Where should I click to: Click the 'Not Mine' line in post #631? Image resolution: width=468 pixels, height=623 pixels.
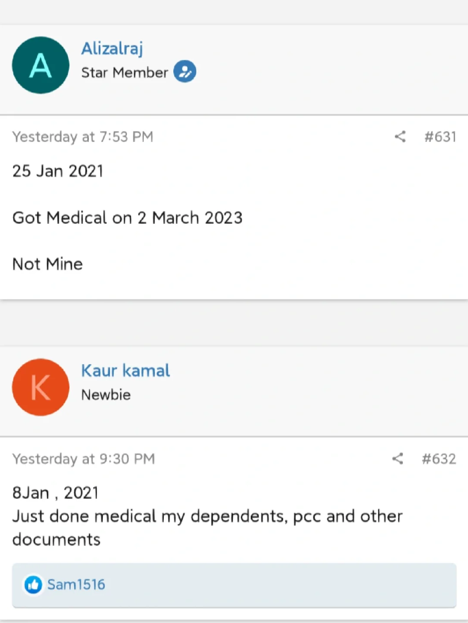[x=48, y=264]
